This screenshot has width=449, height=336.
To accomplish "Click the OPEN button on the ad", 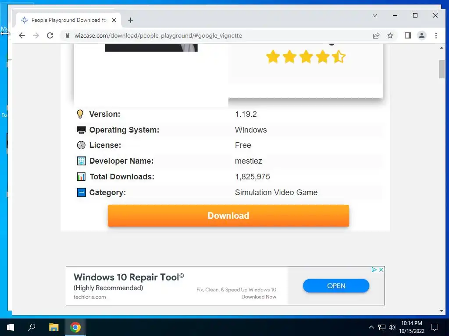I will (x=336, y=286).
